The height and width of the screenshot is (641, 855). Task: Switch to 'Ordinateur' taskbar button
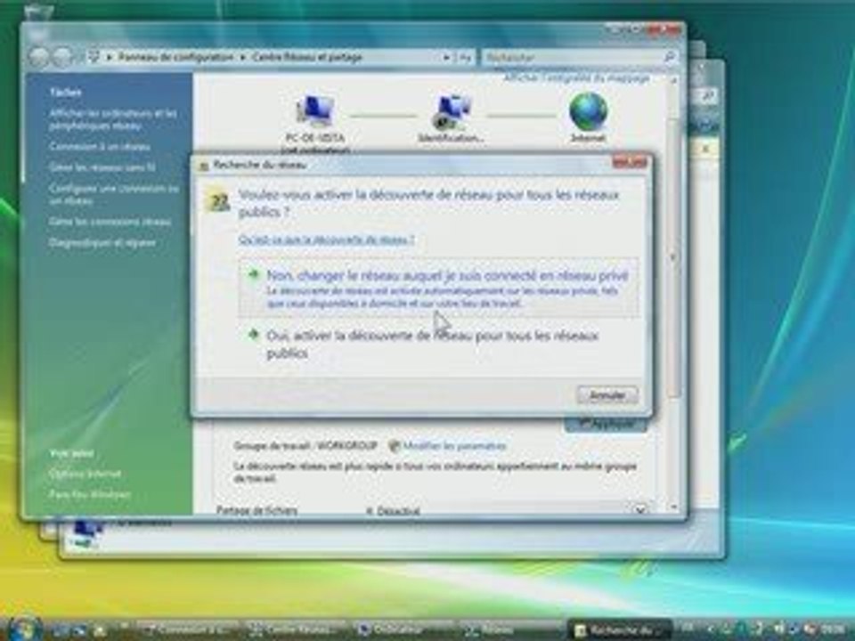click(x=402, y=629)
